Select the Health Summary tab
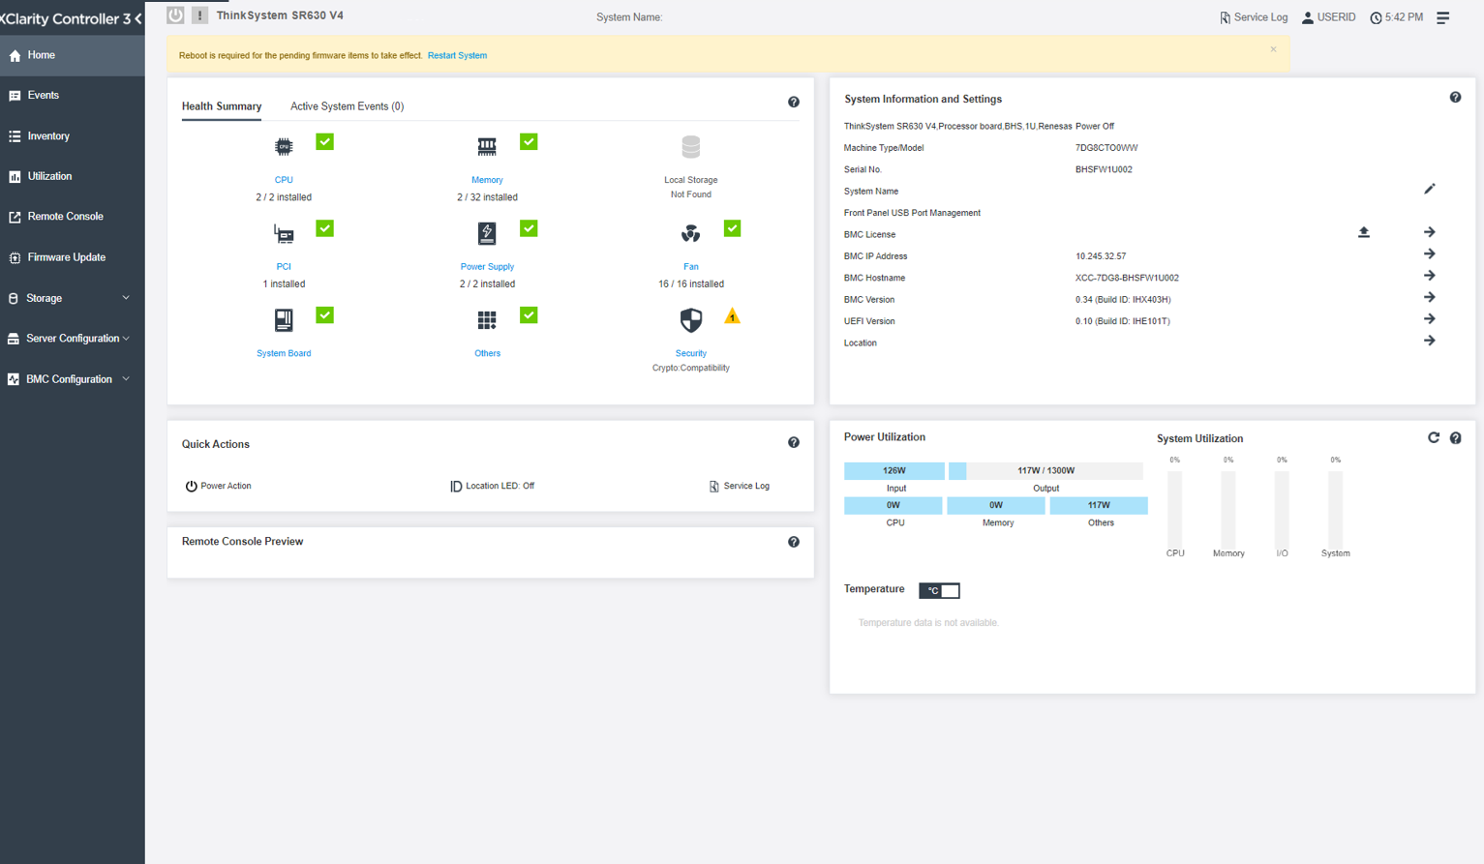 click(222, 106)
